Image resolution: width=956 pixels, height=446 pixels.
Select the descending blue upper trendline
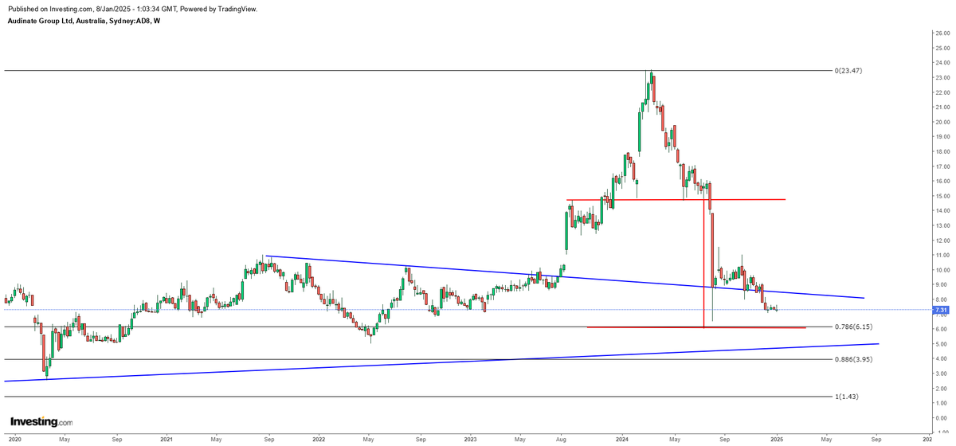pyautogui.click(x=565, y=277)
